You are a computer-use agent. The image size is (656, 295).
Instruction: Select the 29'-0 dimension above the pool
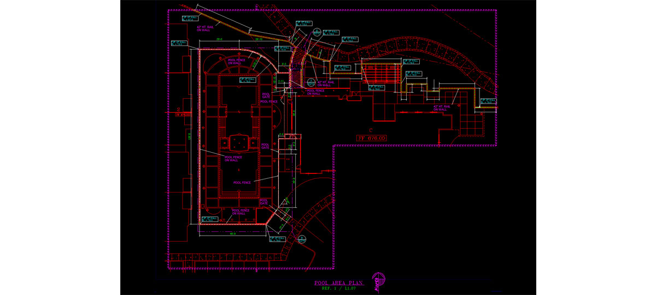tap(219, 40)
